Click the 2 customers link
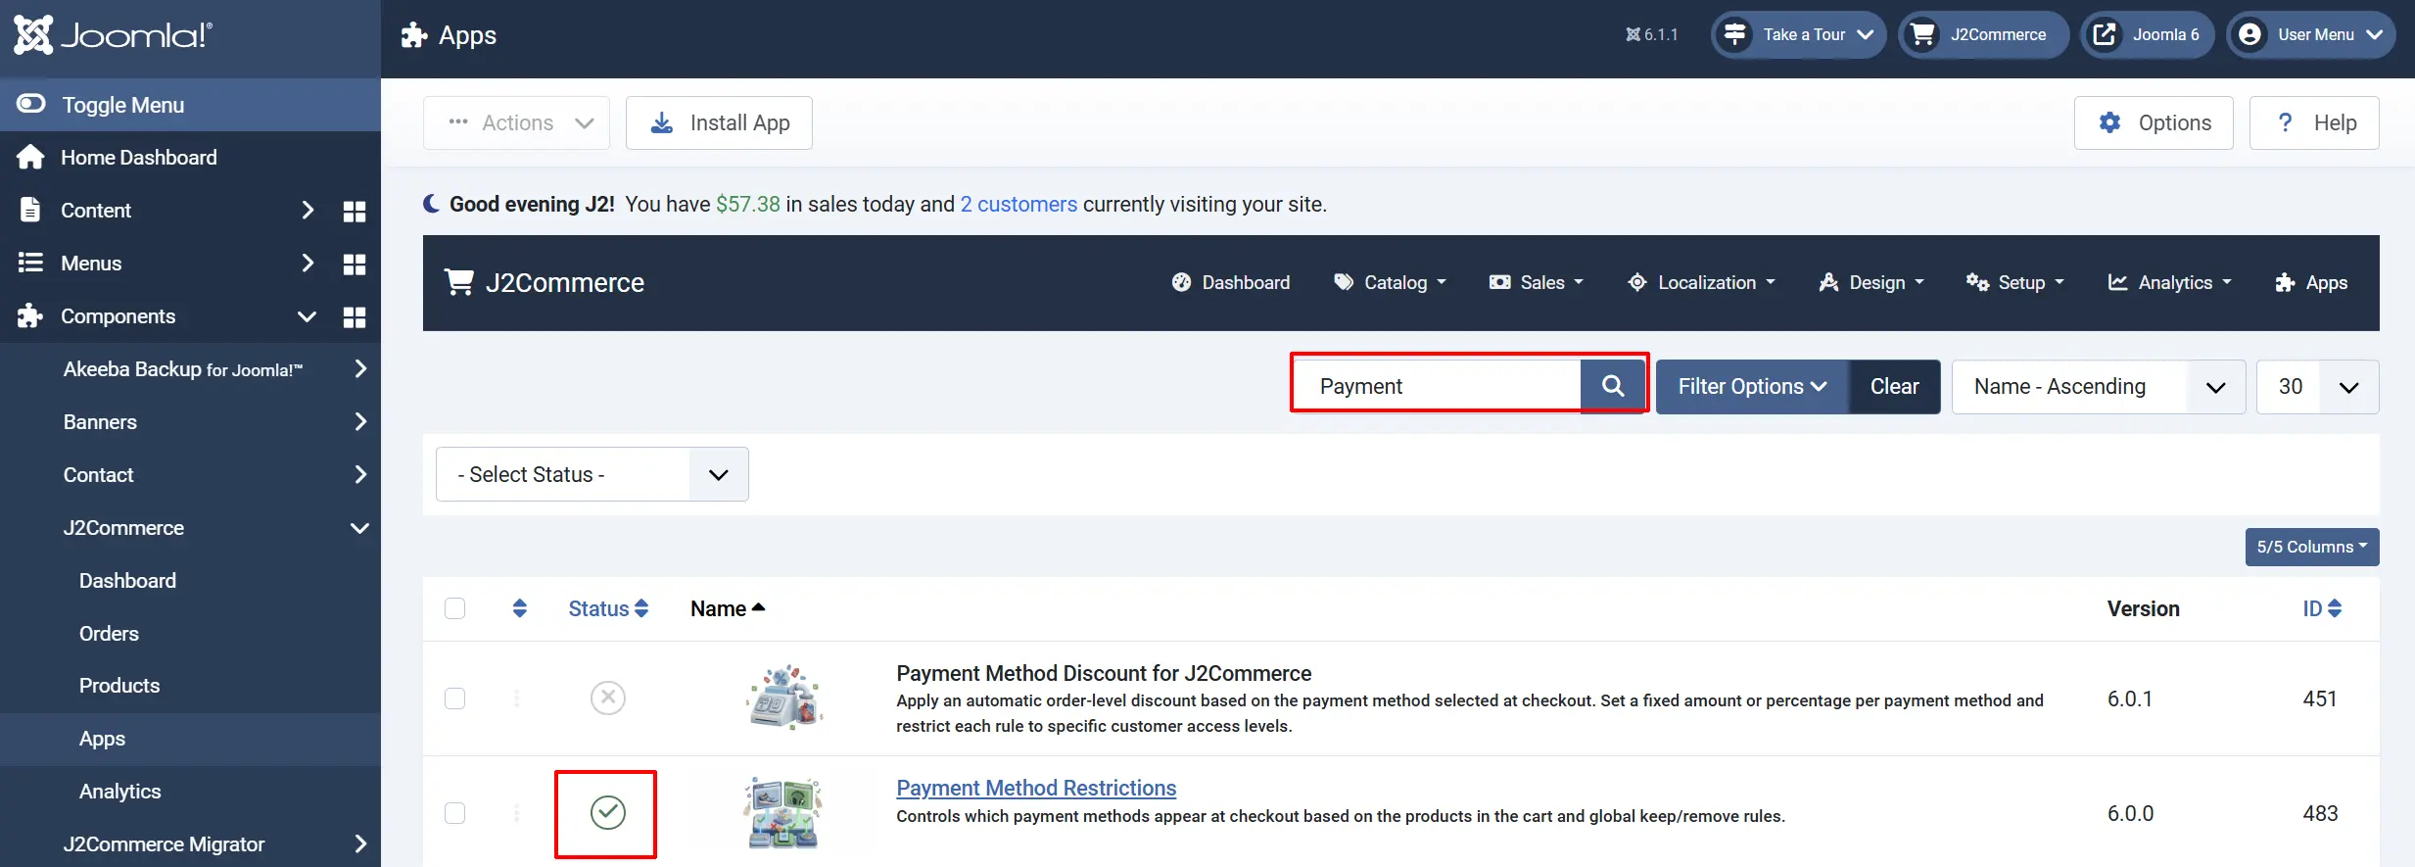This screenshot has height=867, width=2415. (x=1018, y=204)
